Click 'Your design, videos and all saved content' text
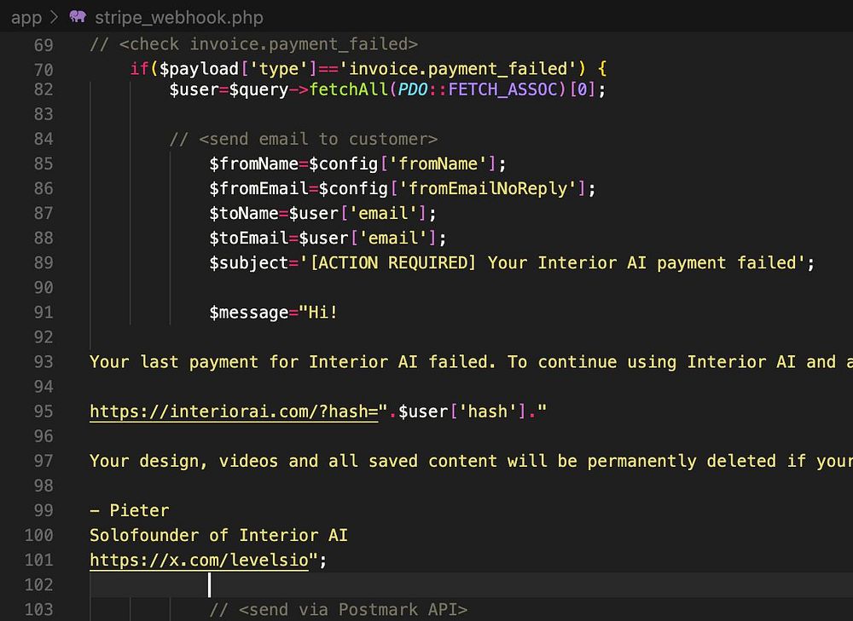Screen dimensions: 853x621 point(293,461)
